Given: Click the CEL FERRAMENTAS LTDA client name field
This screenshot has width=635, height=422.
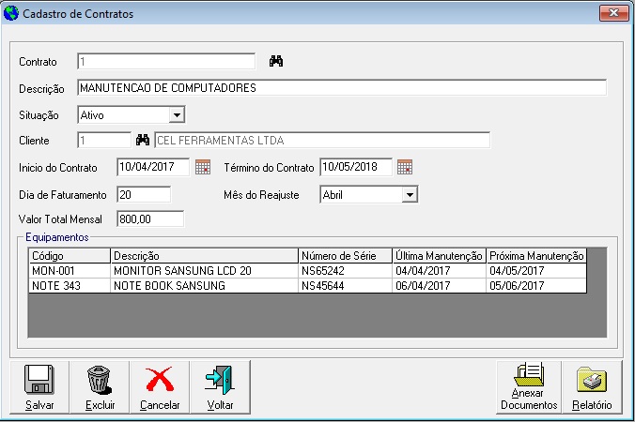Looking at the screenshot, I should (322, 141).
